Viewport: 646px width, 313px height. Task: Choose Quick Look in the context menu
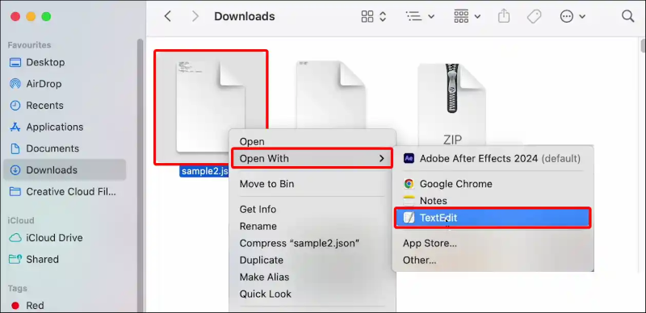(x=313, y=294)
